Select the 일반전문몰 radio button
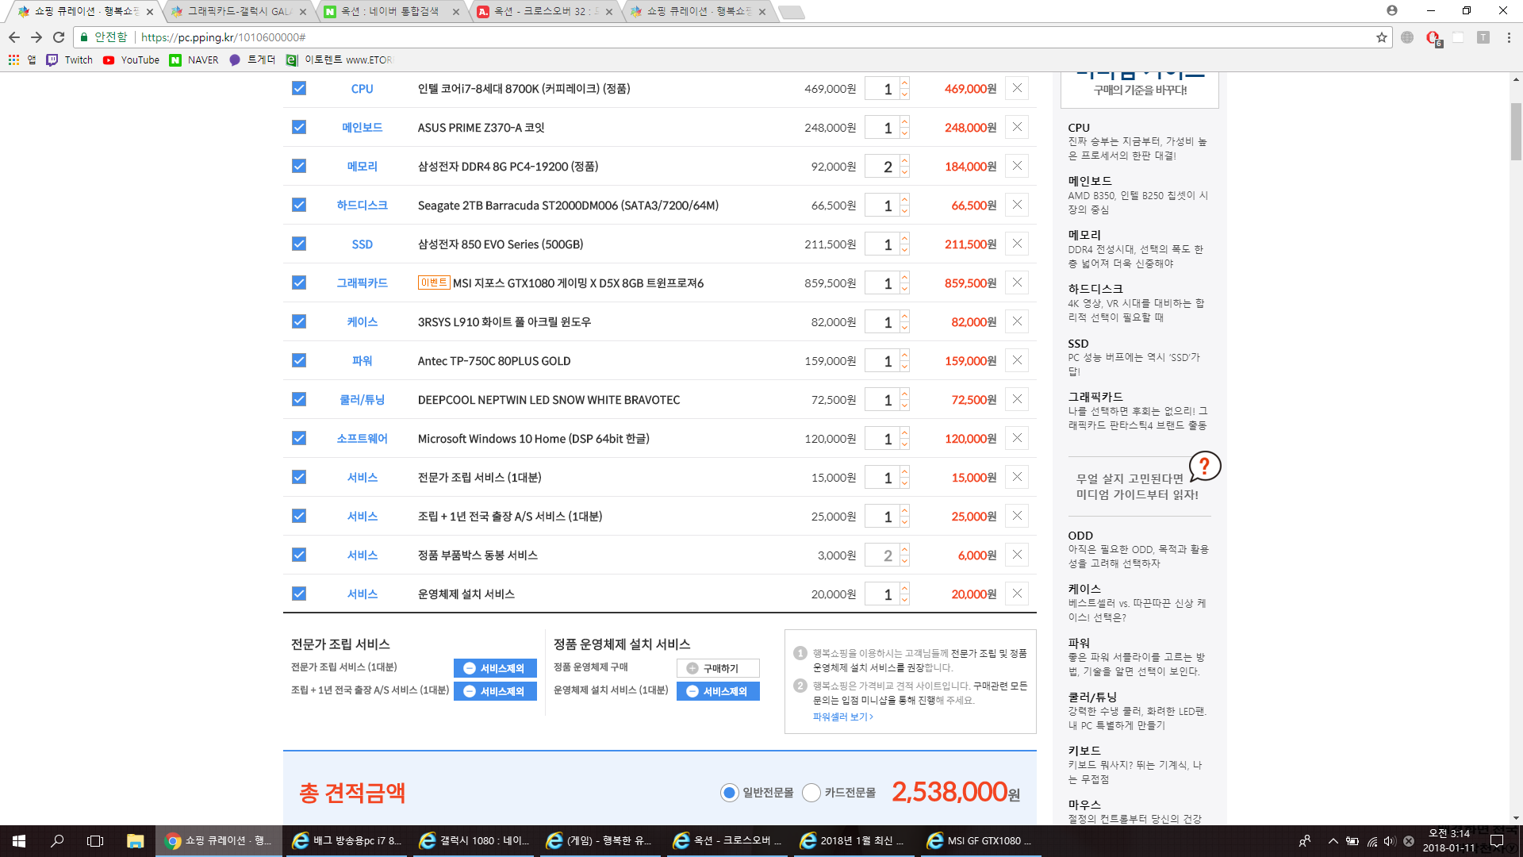Screen dimensions: 1523x857 pyautogui.click(x=729, y=793)
